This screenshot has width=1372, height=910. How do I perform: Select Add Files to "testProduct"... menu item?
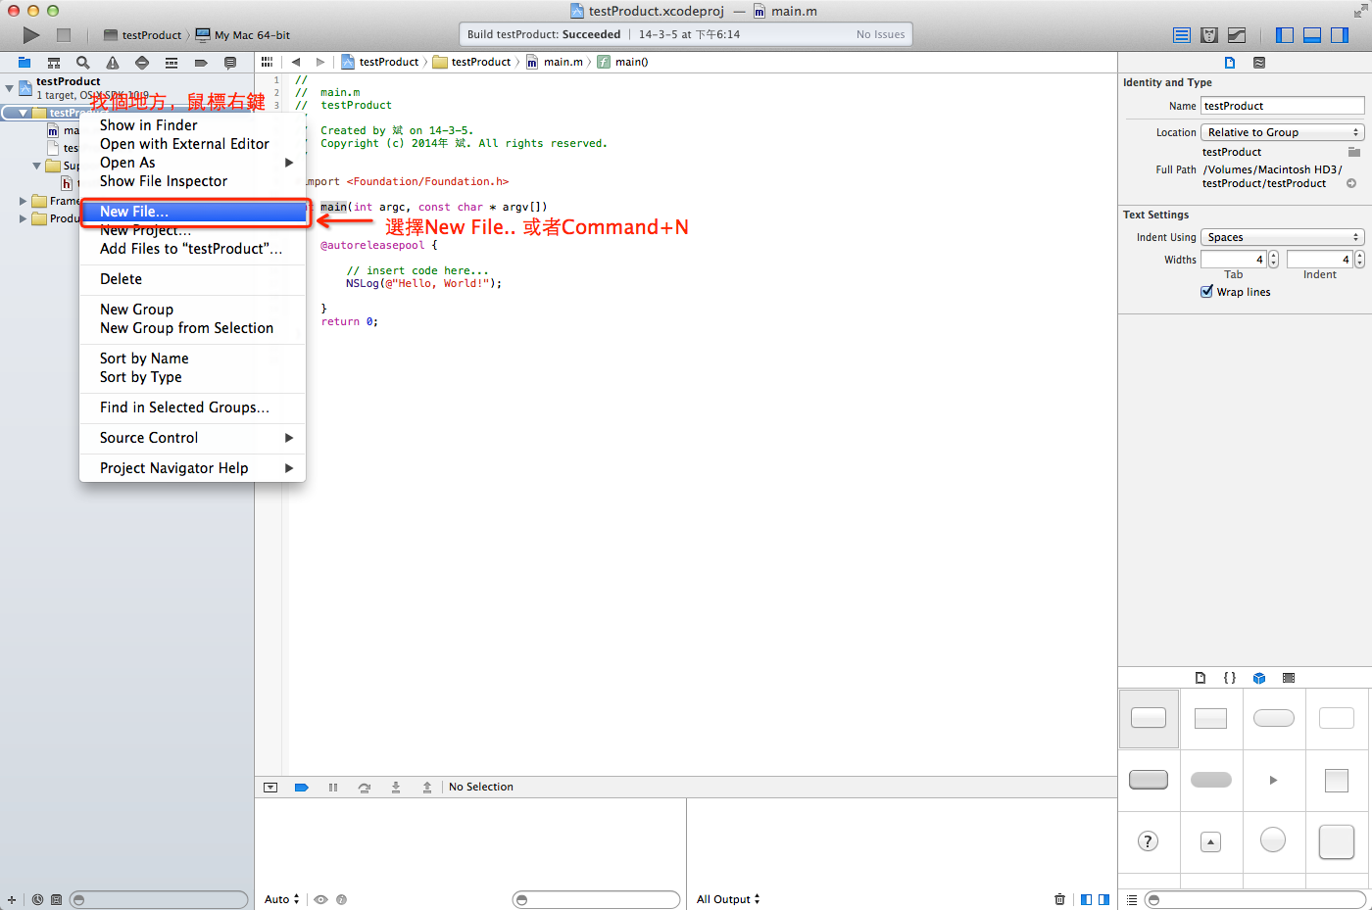pos(191,249)
